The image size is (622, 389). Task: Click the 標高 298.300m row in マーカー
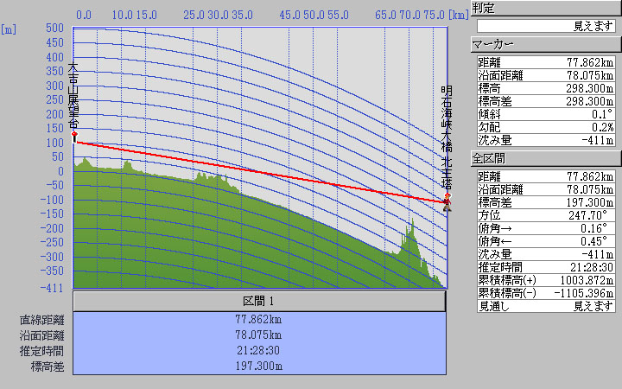(546, 88)
